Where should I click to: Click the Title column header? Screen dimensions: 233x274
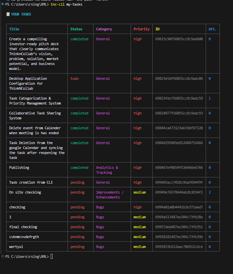(14, 29)
